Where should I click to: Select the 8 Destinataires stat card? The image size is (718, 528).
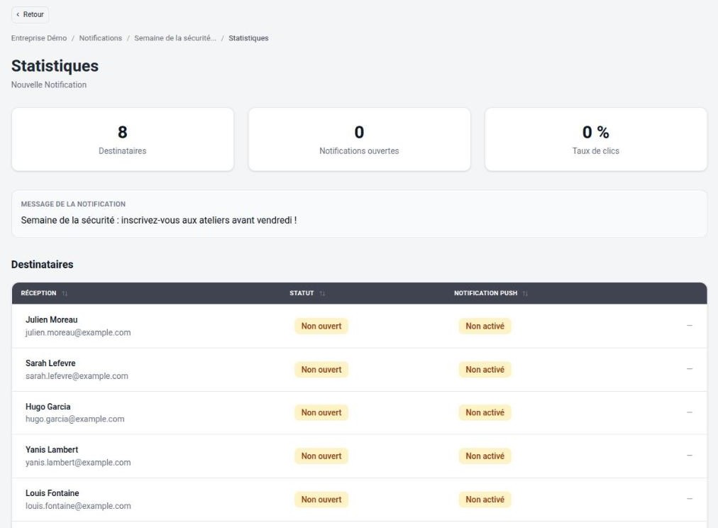[123, 139]
